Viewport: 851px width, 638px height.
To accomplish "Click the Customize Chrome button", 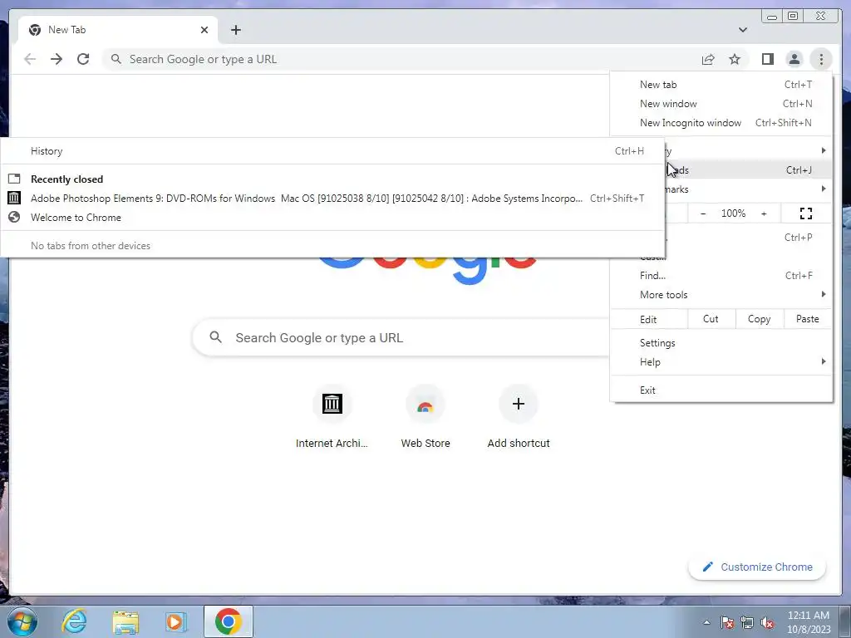I will click(757, 567).
